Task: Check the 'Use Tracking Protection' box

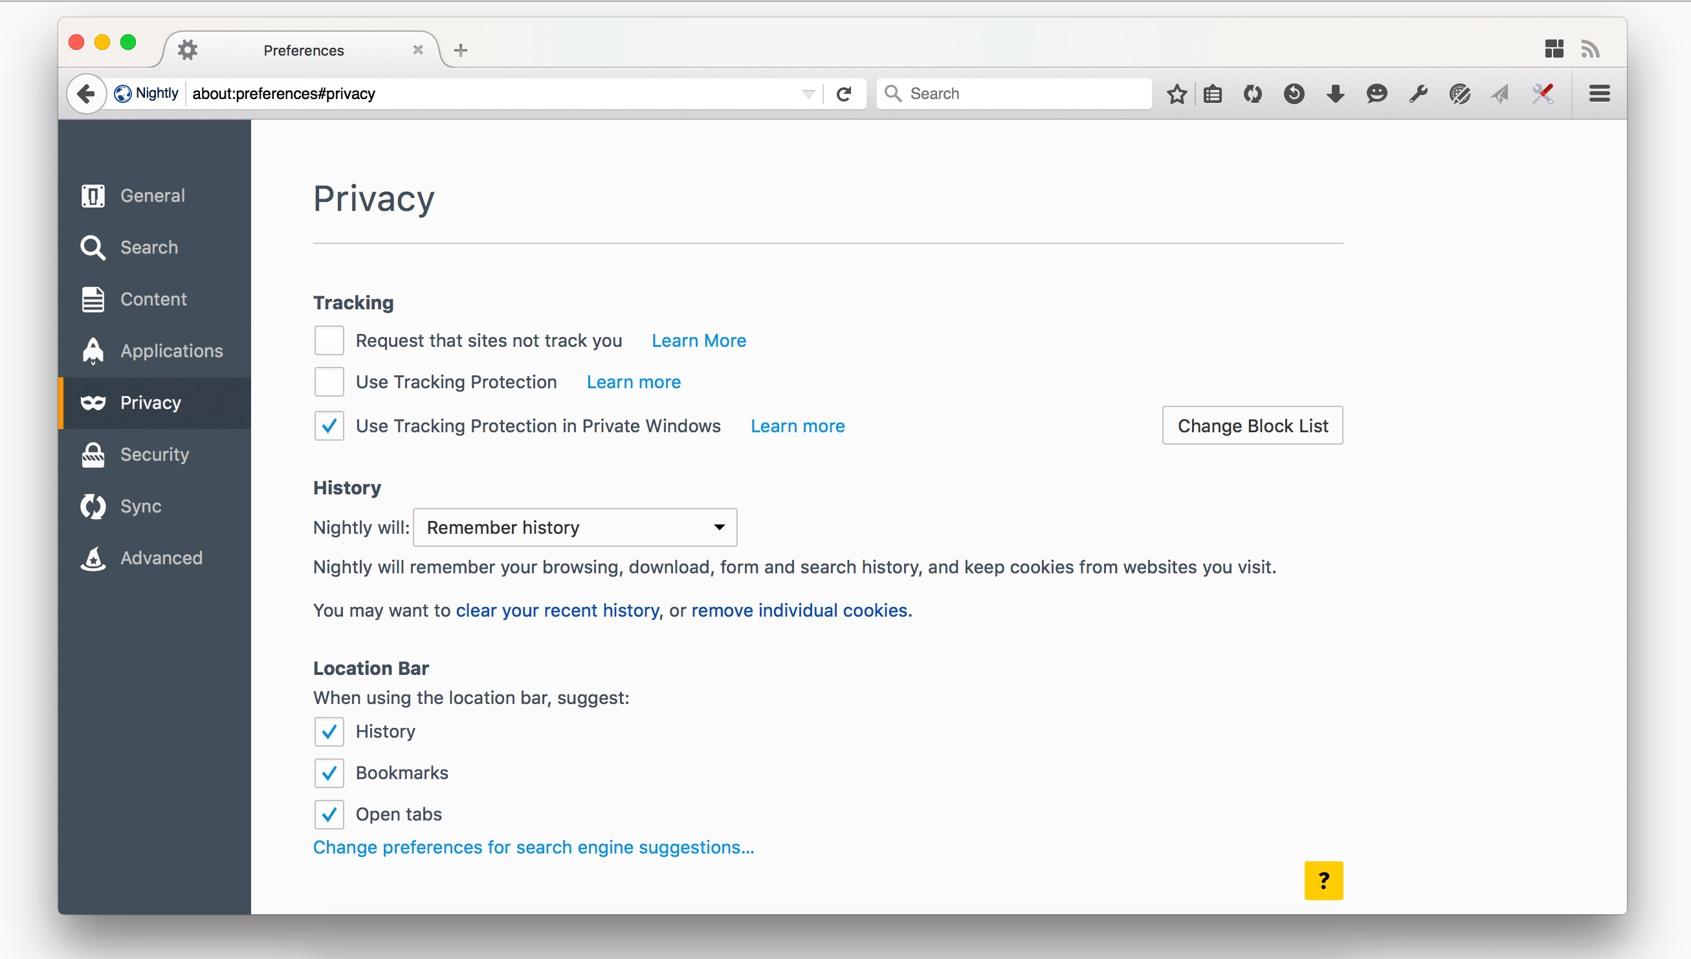Action: pyautogui.click(x=329, y=382)
